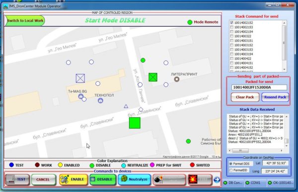298x192 pixels.
Task: Click the red SHUTED legend dot
Action: tap(192, 165)
